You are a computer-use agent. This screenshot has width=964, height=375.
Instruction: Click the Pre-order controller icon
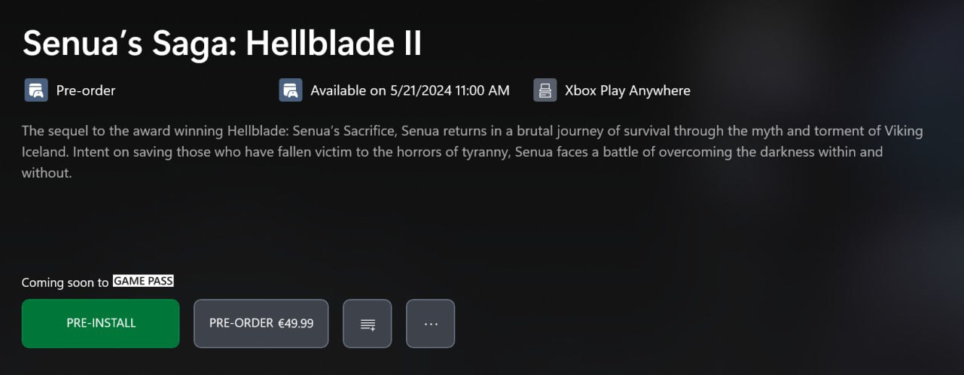36,90
